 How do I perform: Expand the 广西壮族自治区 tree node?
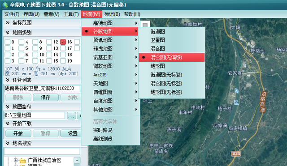tap(16, 160)
